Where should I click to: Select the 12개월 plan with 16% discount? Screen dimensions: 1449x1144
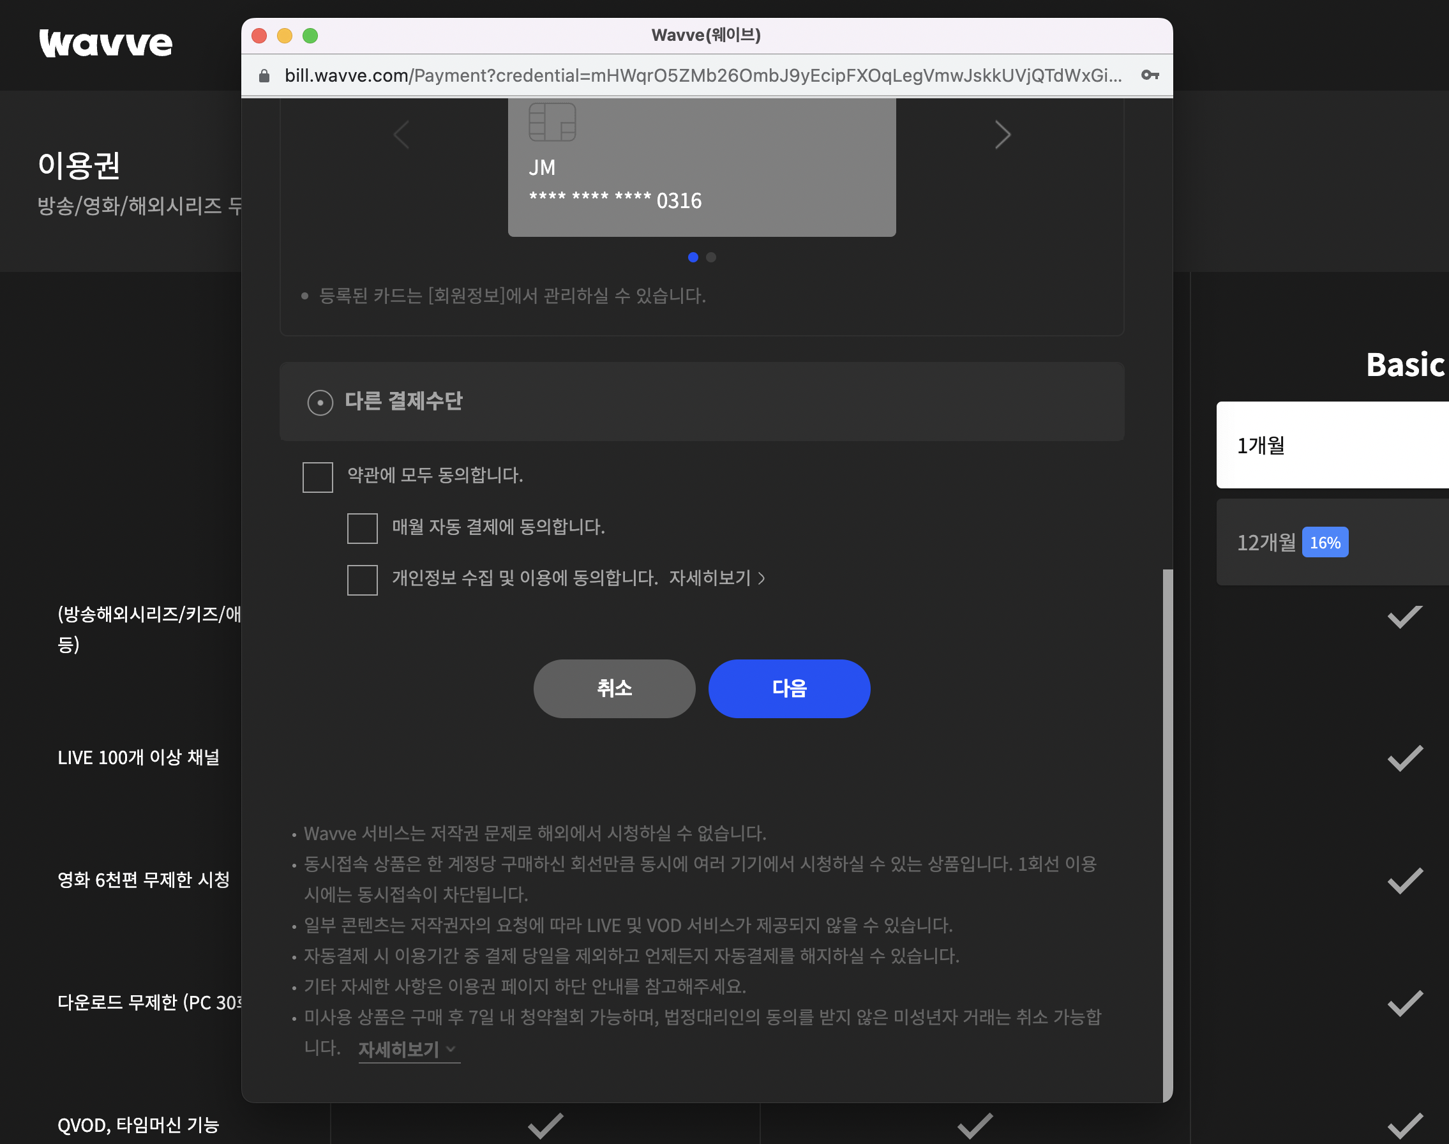click(1331, 543)
